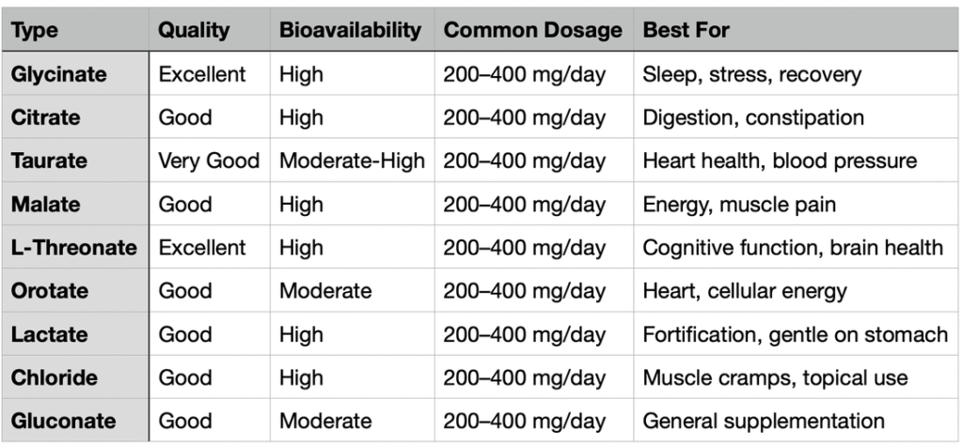Select the Common Dosage header cell
The image size is (963, 445).
(532, 30)
